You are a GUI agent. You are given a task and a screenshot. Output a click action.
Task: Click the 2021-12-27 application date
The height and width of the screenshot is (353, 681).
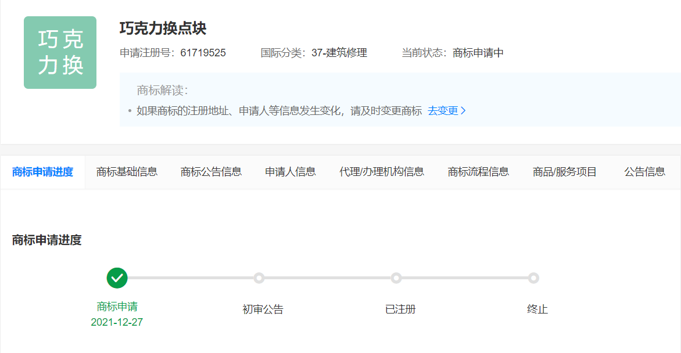click(117, 322)
